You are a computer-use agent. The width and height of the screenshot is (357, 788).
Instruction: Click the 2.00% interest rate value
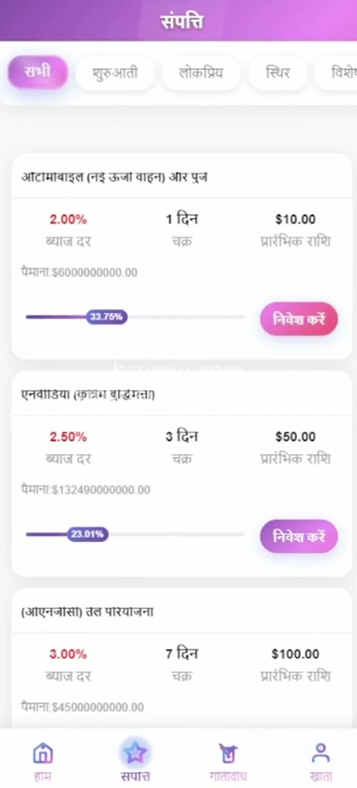pyautogui.click(x=68, y=219)
